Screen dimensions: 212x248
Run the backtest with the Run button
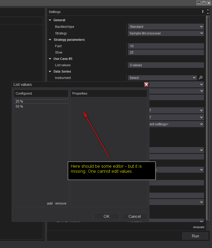coord(195,236)
